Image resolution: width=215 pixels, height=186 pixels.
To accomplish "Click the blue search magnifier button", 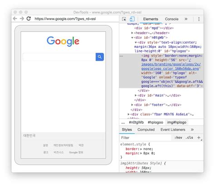I will click(100, 57).
